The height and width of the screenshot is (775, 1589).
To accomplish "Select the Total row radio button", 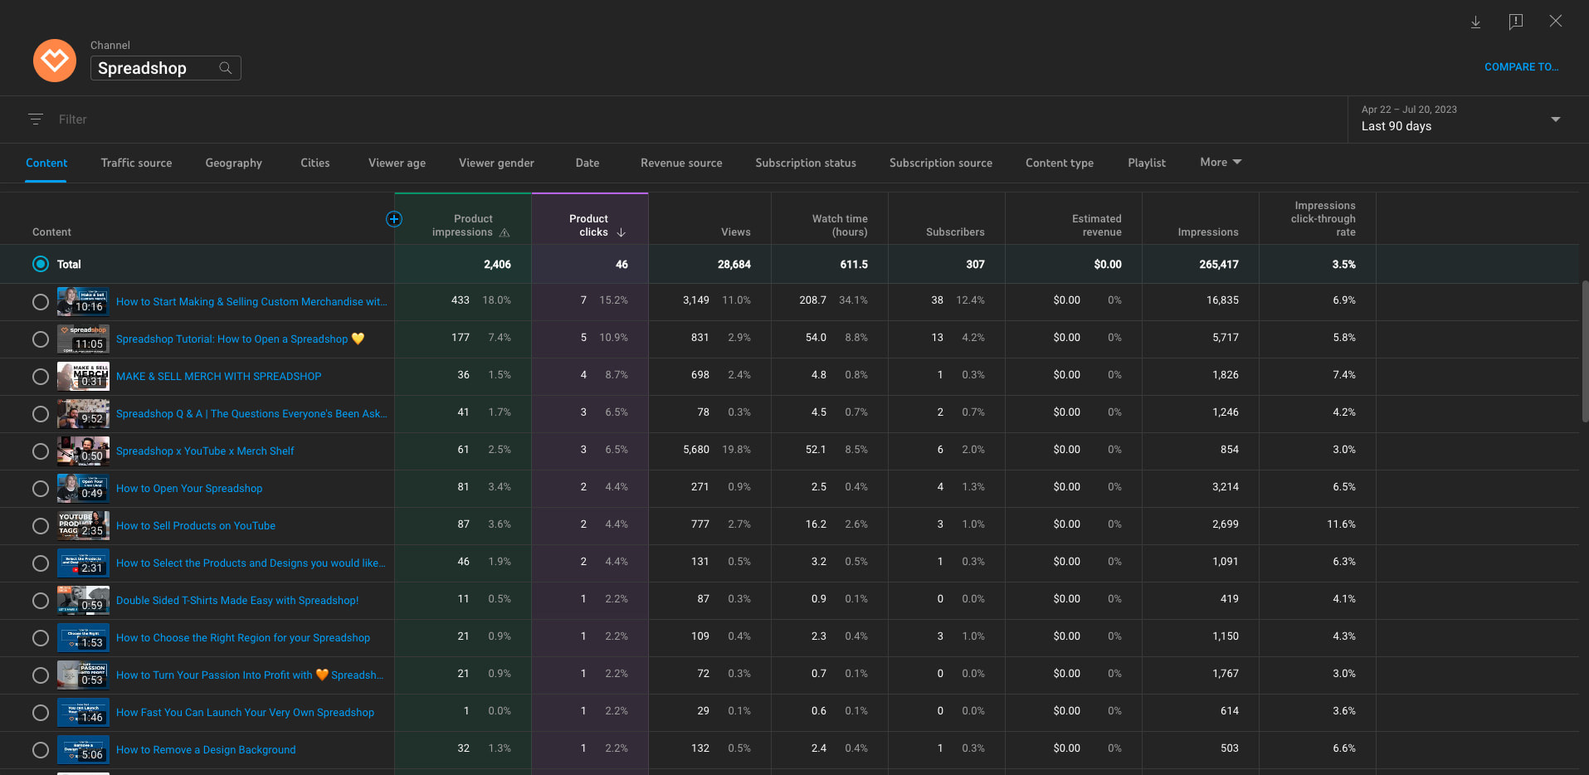I will point(40,264).
